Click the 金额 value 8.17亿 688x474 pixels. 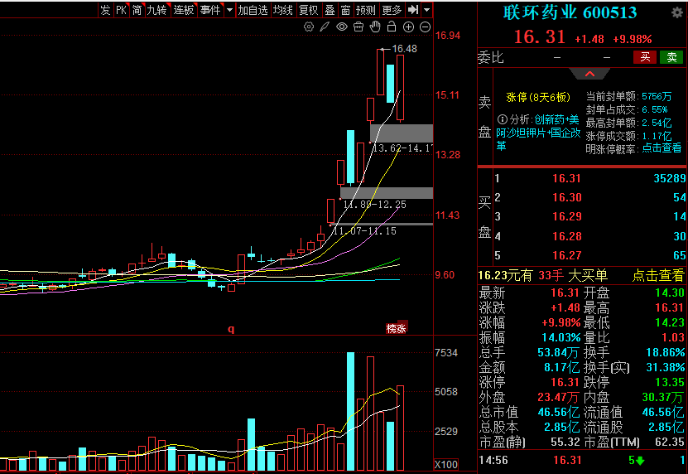(561, 367)
